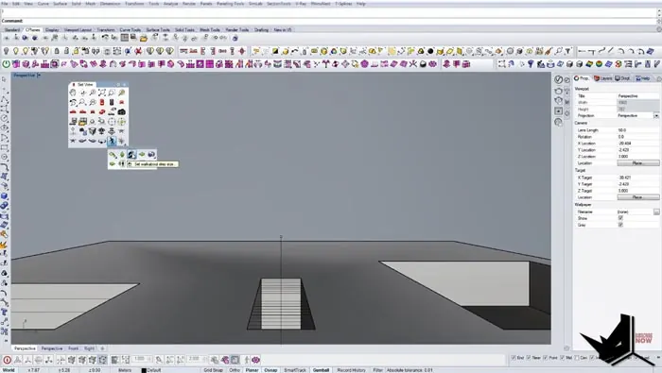
Task: Open the Surface menu
Action: coord(60,4)
